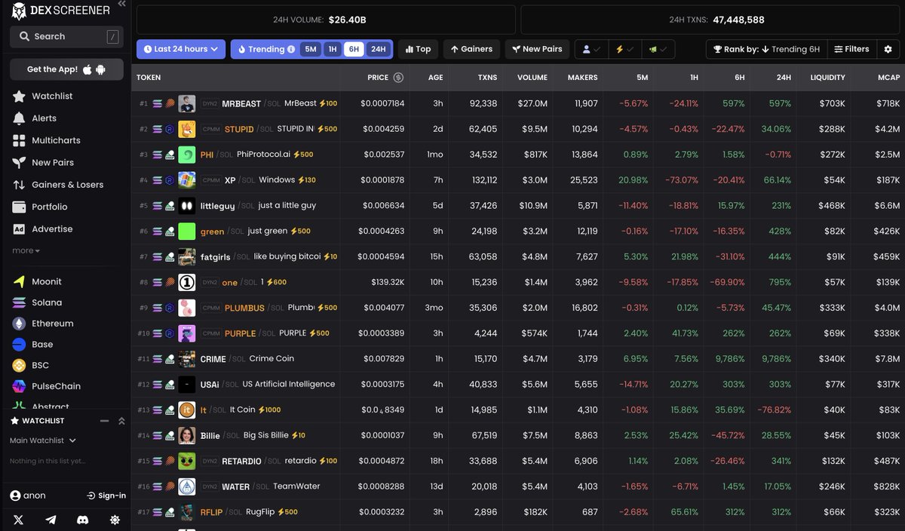Open the Main Watchlist dropdown
The width and height of the screenshot is (905, 531).
point(43,440)
